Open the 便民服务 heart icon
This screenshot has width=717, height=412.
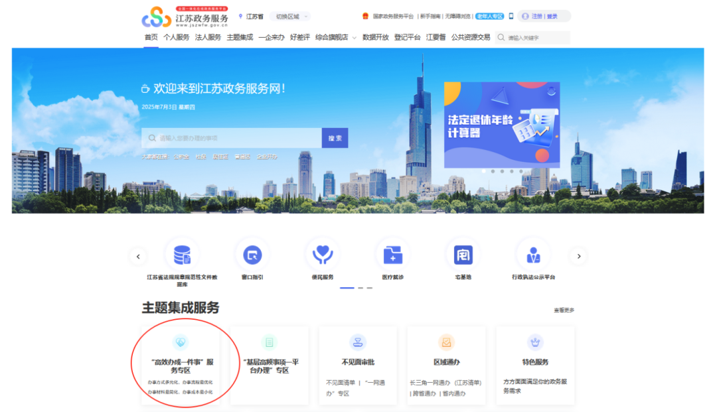coord(323,255)
